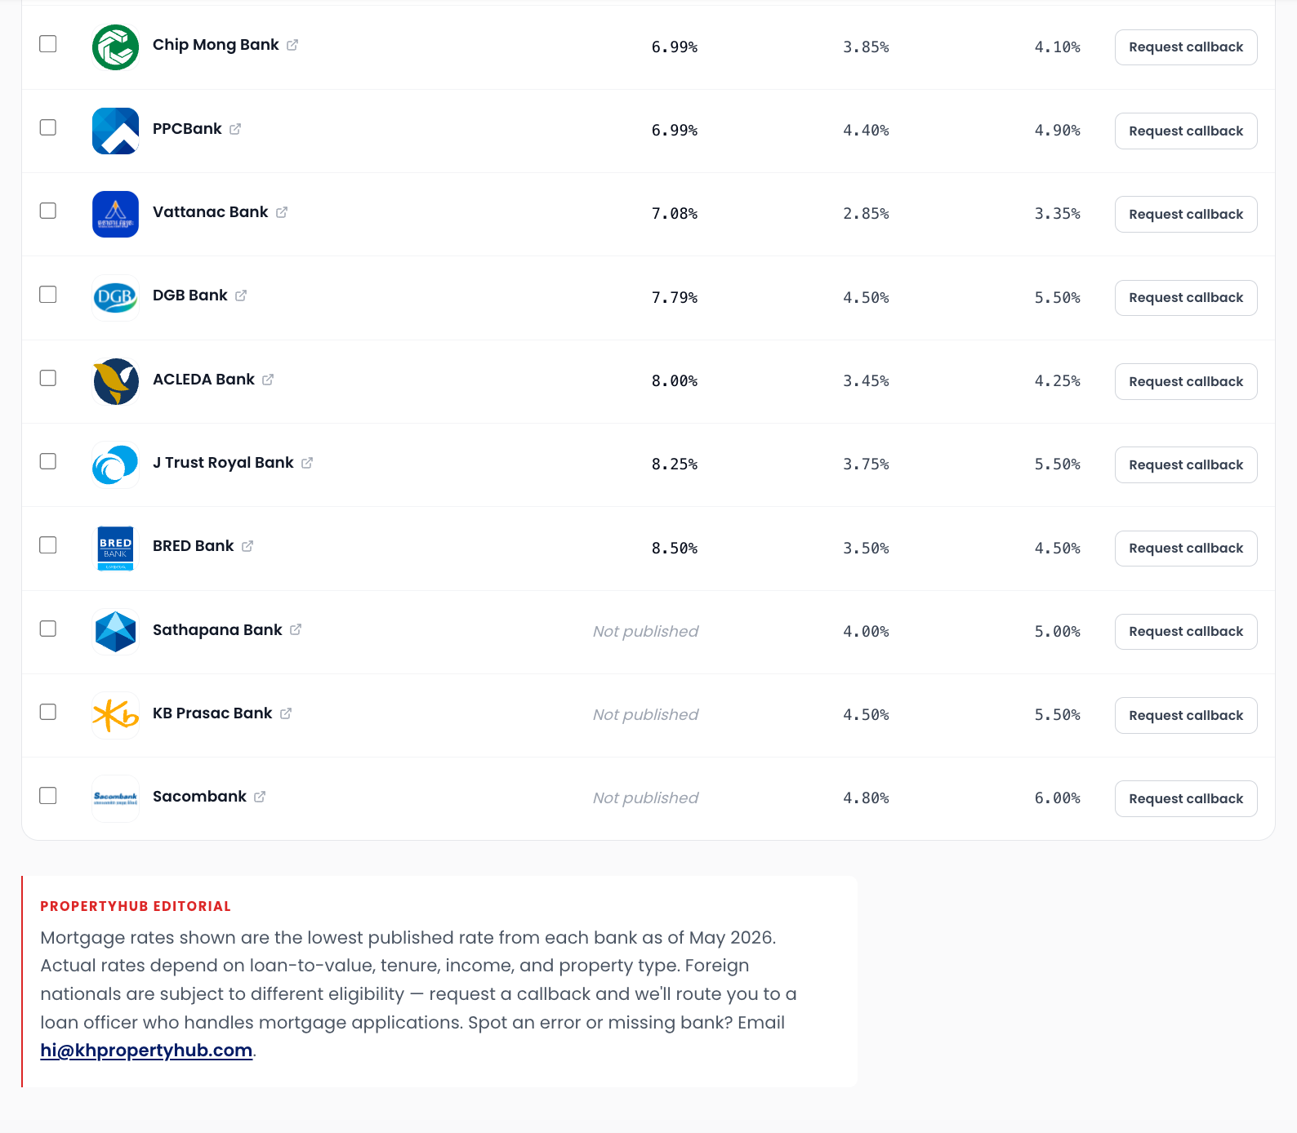Click PPCBank's 4.90% rate

pyautogui.click(x=1058, y=131)
